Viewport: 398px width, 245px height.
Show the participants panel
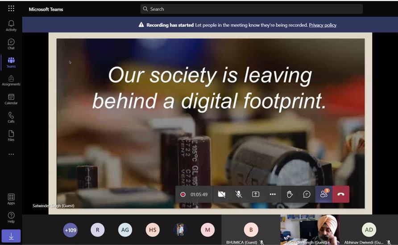click(x=323, y=194)
